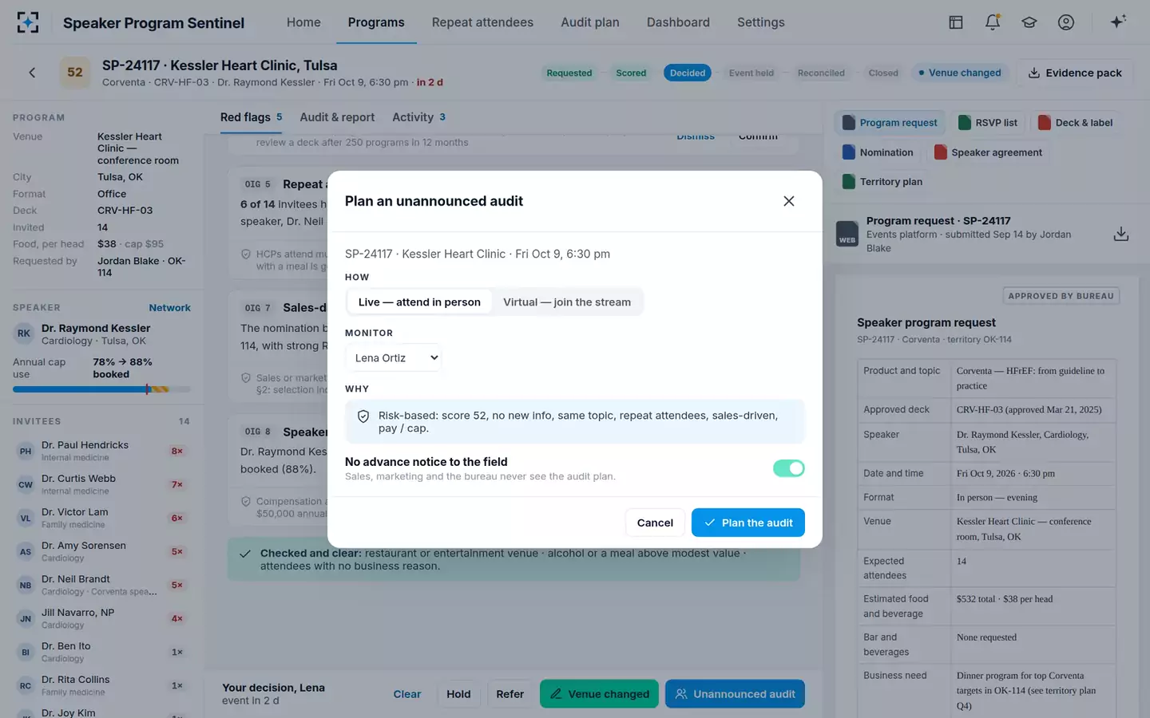Open the Nomination document chip

878,152
